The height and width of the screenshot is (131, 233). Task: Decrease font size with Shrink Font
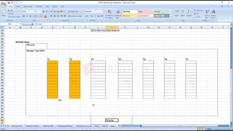pos(47,12)
